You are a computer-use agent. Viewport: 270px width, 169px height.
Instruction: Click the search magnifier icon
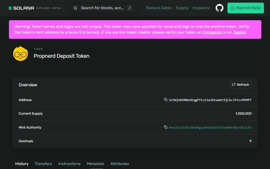75,8
